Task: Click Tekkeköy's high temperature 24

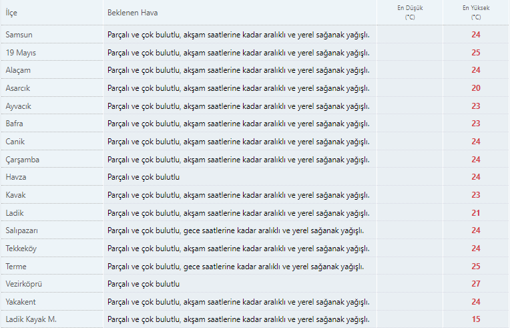Action: click(x=476, y=249)
